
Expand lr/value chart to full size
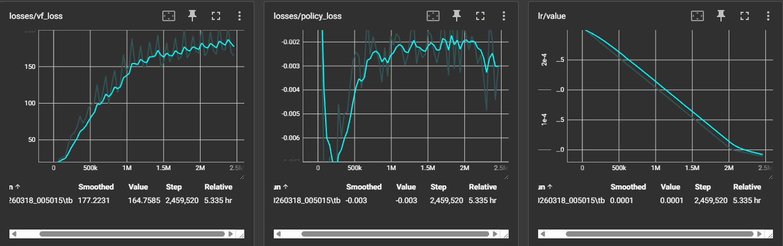point(744,16)
